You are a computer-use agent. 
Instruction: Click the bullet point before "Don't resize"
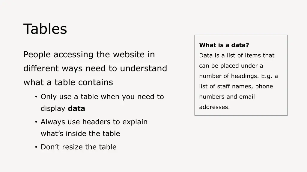36,147
